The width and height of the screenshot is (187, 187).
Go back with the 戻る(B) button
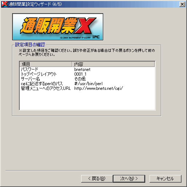tap(97, 179)
